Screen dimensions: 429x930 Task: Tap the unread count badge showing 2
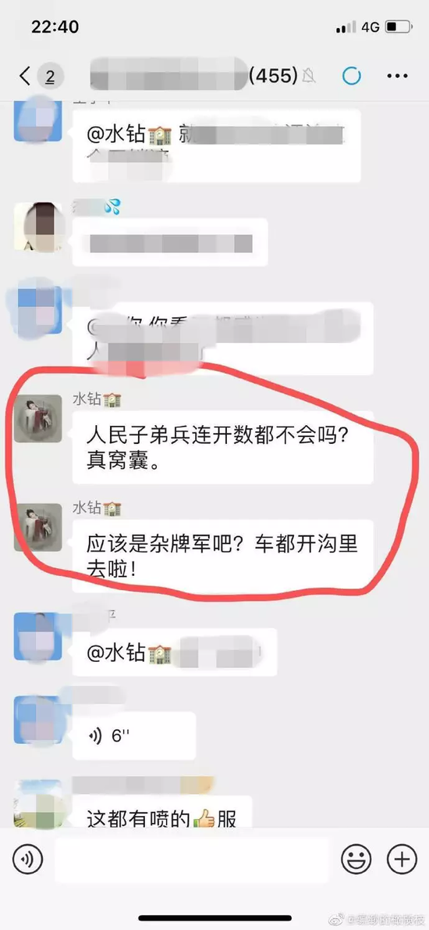pos(50,76)
